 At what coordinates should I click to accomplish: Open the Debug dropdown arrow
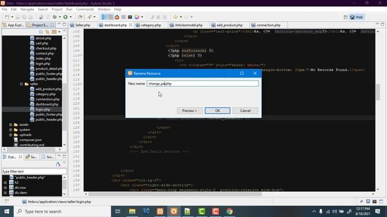[60, 17]
